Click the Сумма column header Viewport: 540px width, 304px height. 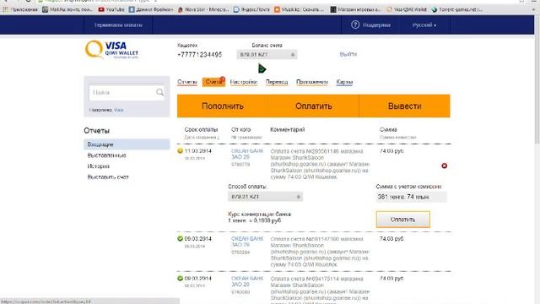pyautogui.click(x=388, y=129)
